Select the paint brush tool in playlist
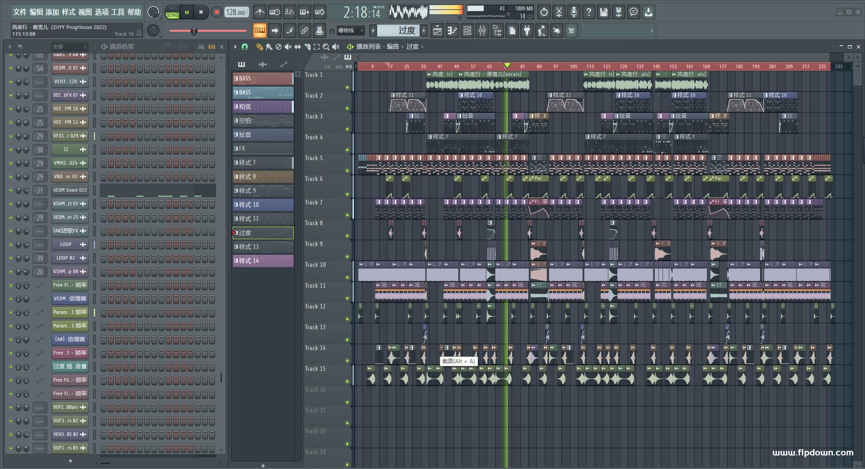The image size is (865, 469). pos(269,47)
